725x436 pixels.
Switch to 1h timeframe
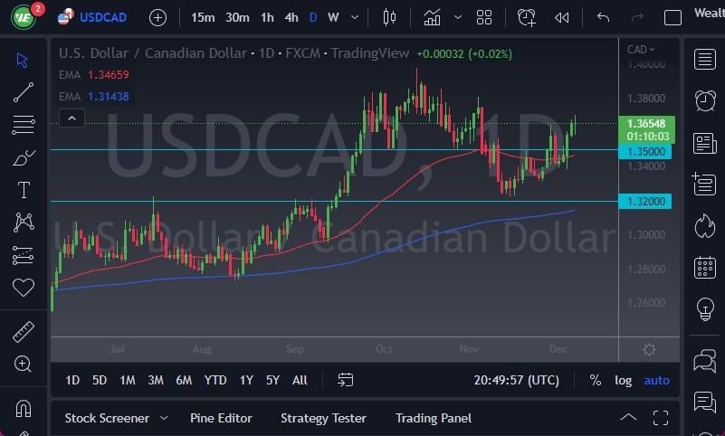coord(267,17)
